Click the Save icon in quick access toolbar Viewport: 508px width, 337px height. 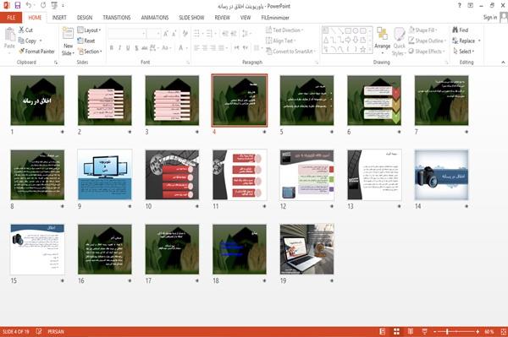pyautogui.click(x=18, y=5)
